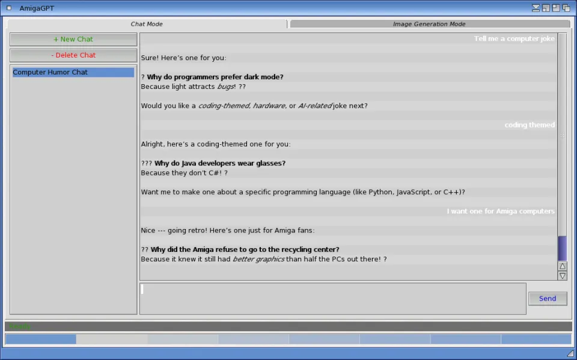
Task: Click the chat scrollbar up arrow
Action: click(x=563, y=266)
